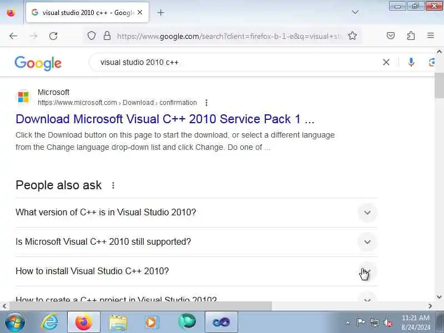Open the network tray icon
The height and width of the screenshot is (333, 444).
coord(374,322)
